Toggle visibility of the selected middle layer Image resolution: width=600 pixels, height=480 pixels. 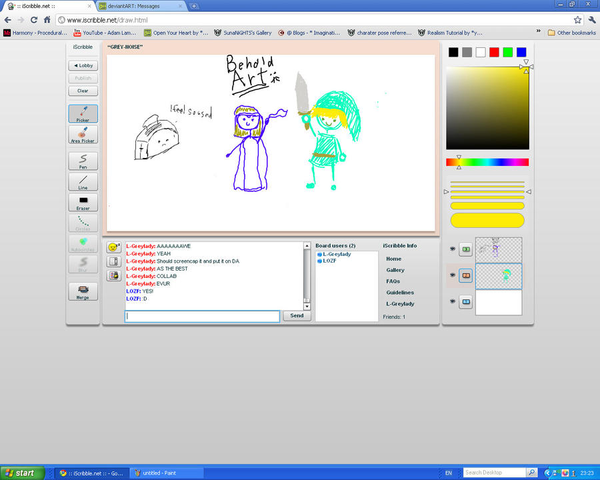pyautogui.click(x=453, y=275)
